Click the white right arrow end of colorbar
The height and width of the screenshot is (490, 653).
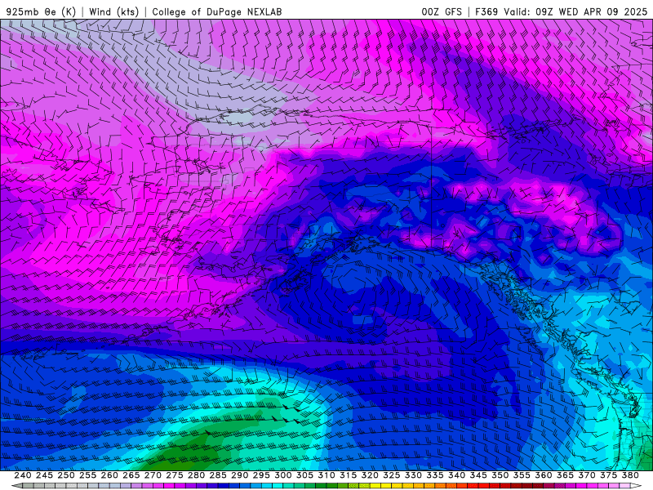[x=636, y=486]
